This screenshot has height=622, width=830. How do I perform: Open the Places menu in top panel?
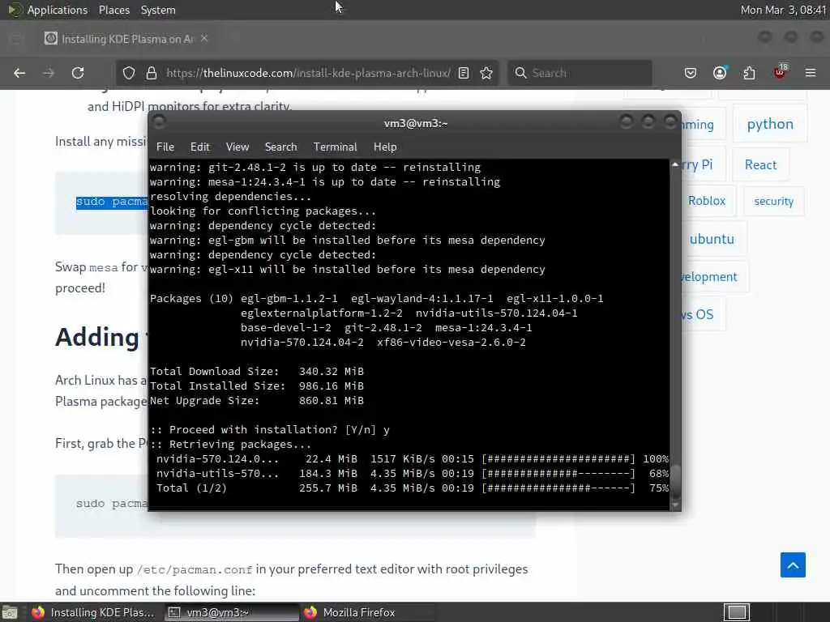pyautogui.click(x=113, y=10)
